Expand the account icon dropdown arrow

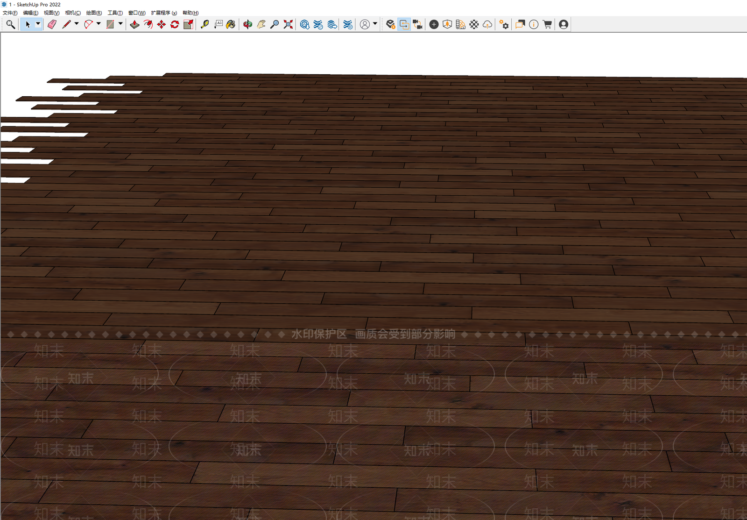point(375,24)
